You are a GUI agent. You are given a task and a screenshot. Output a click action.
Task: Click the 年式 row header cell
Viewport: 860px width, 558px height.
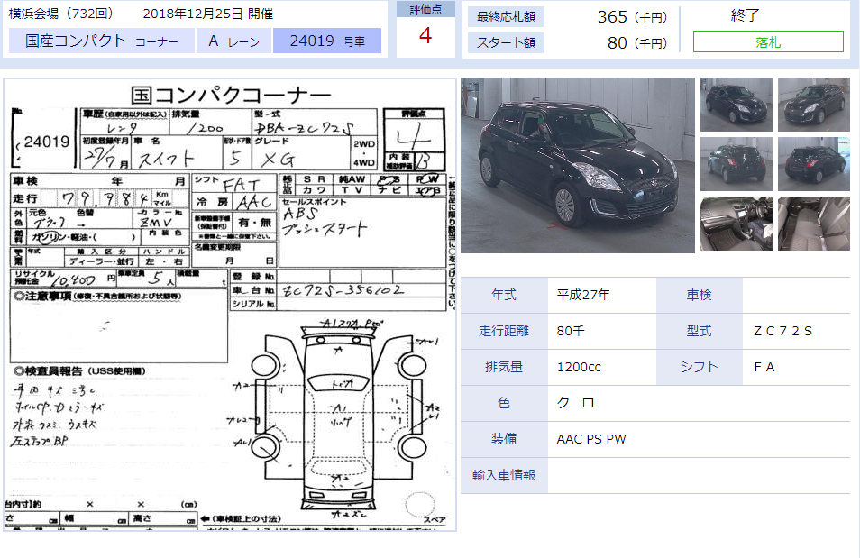coord(504,295)
